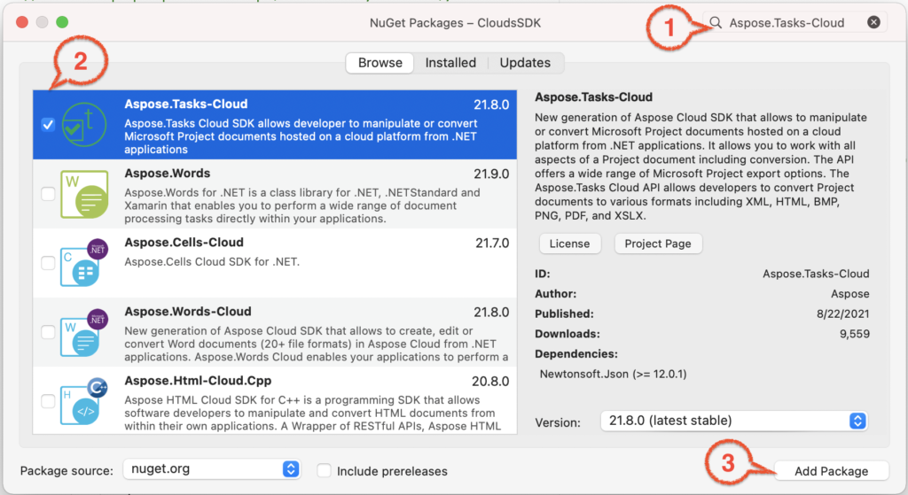The width and height of the screenshot is (908, 495).
Task: Click the Aspose.Words package icon
Action: [84, 194]
